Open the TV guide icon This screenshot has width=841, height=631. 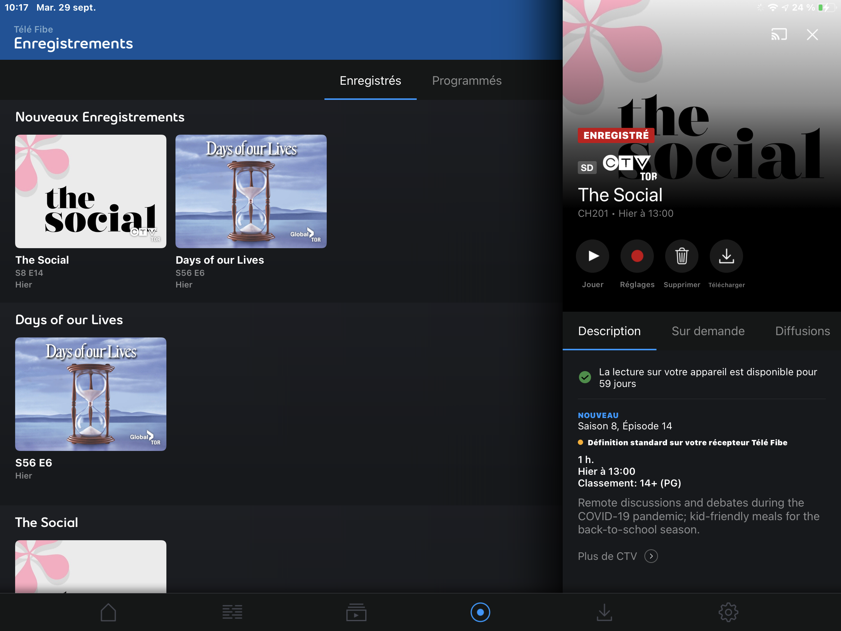232,612
